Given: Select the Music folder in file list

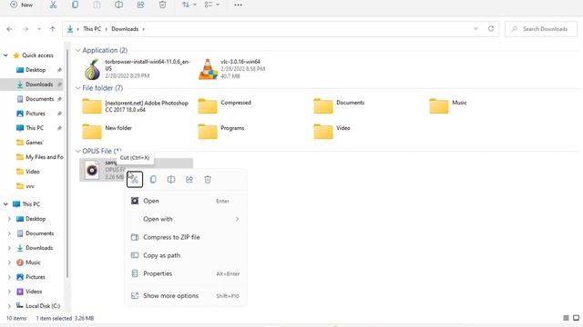Looking at the screenshot, I should click(x=448, y=106).
